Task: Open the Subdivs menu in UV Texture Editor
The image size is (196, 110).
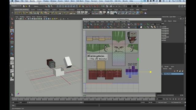Action: tap(92, 22)
